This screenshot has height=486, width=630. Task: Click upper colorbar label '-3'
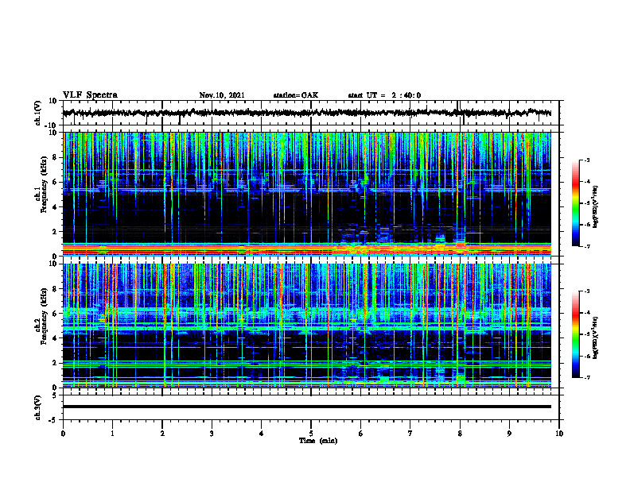[586, 160]
